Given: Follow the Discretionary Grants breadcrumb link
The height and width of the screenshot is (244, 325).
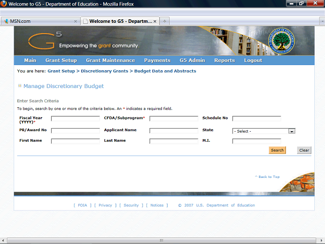Looking at the screenshot, I should click(x=105, y=71).
